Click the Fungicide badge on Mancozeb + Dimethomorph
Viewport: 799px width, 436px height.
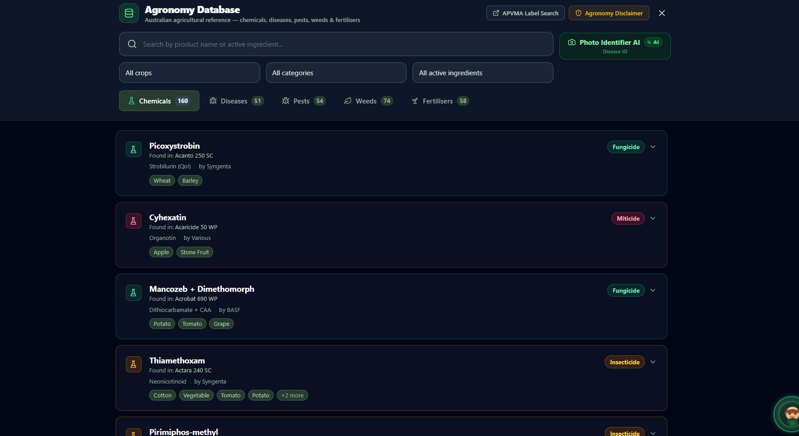tap(626, 290)
